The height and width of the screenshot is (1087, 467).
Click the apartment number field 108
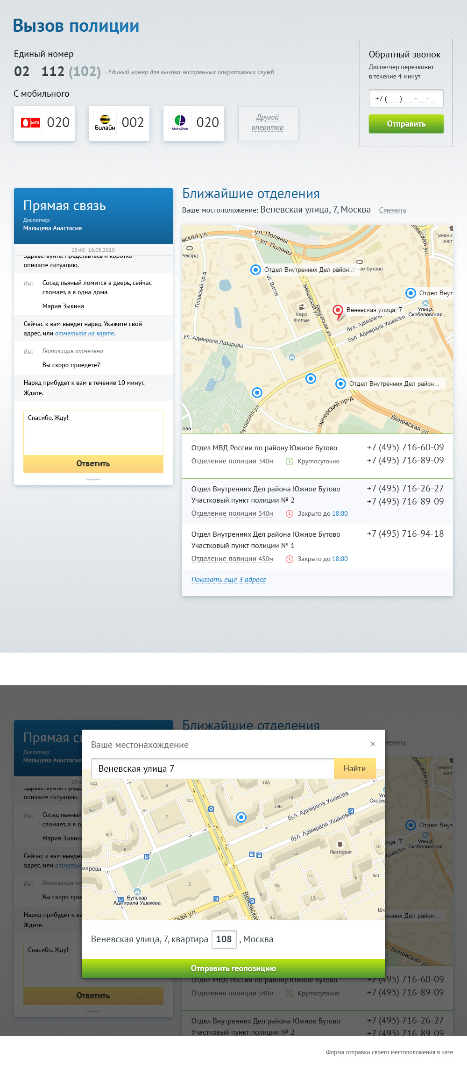(224, 939)
